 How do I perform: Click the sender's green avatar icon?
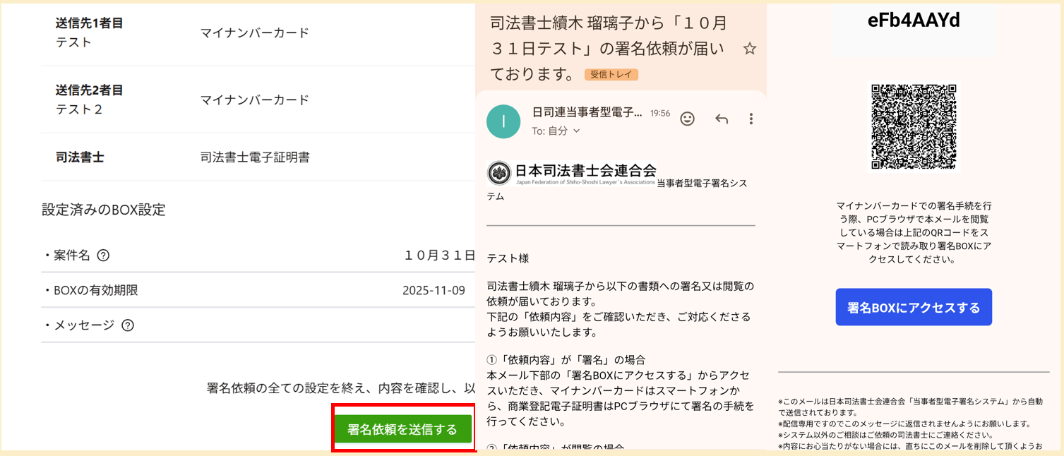point(503,121)
